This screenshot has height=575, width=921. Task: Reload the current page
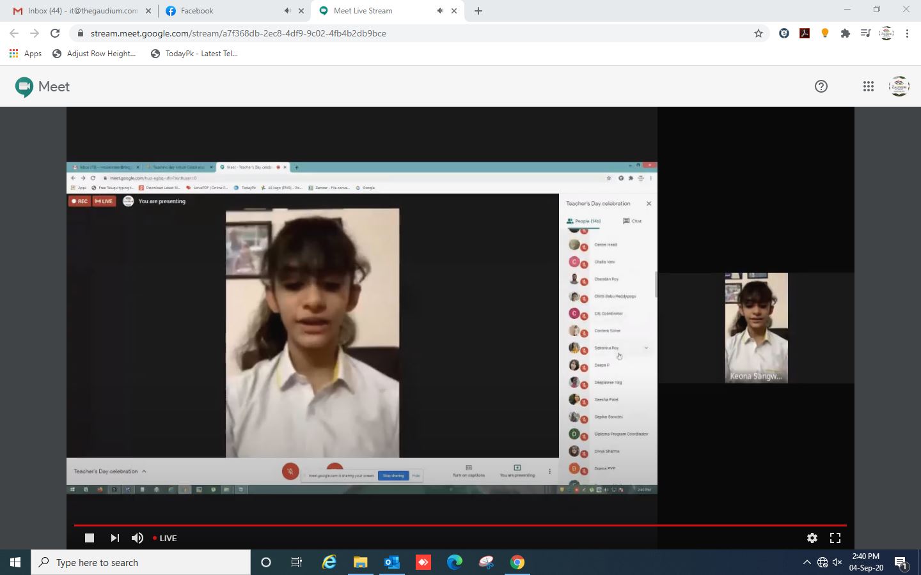click(x=55, y=33)
